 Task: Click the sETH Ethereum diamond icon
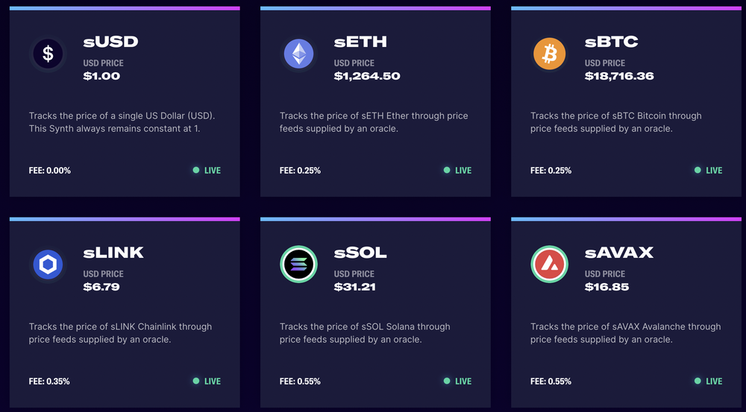point(299,54)
